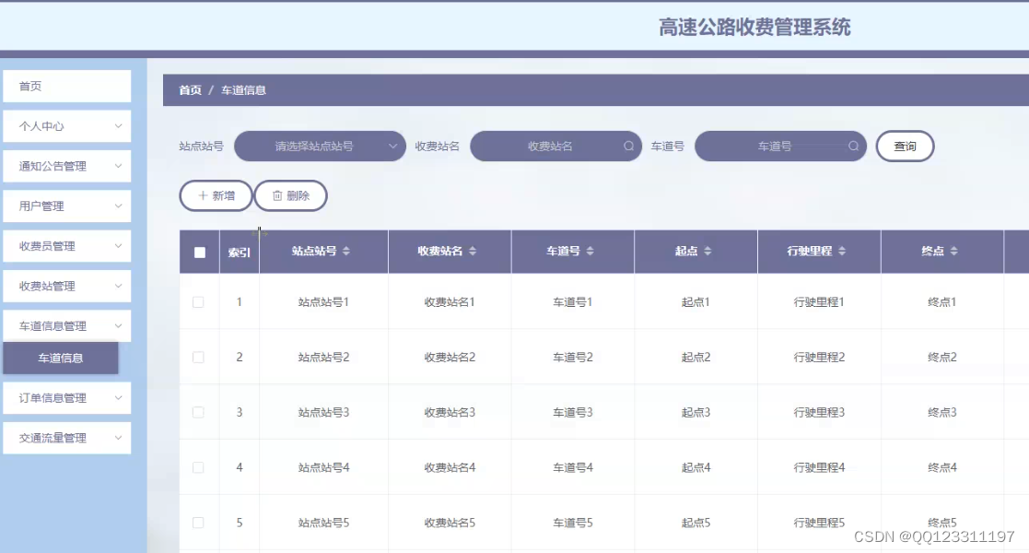Sort 站点站号 column with sort arrows
Viewport: 1029px width, 553px height.
346,251
